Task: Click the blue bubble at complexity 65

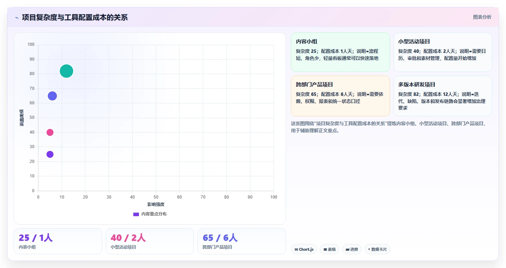Action: click(52, 96)
